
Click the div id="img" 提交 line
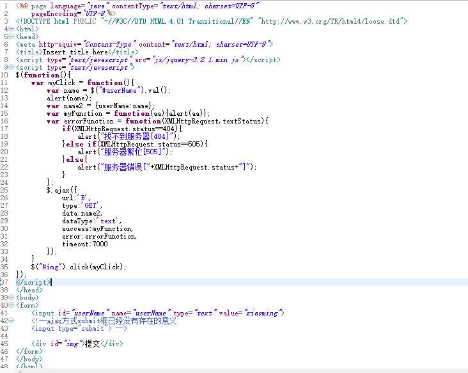pyautogui.click(x=77, y=344)
